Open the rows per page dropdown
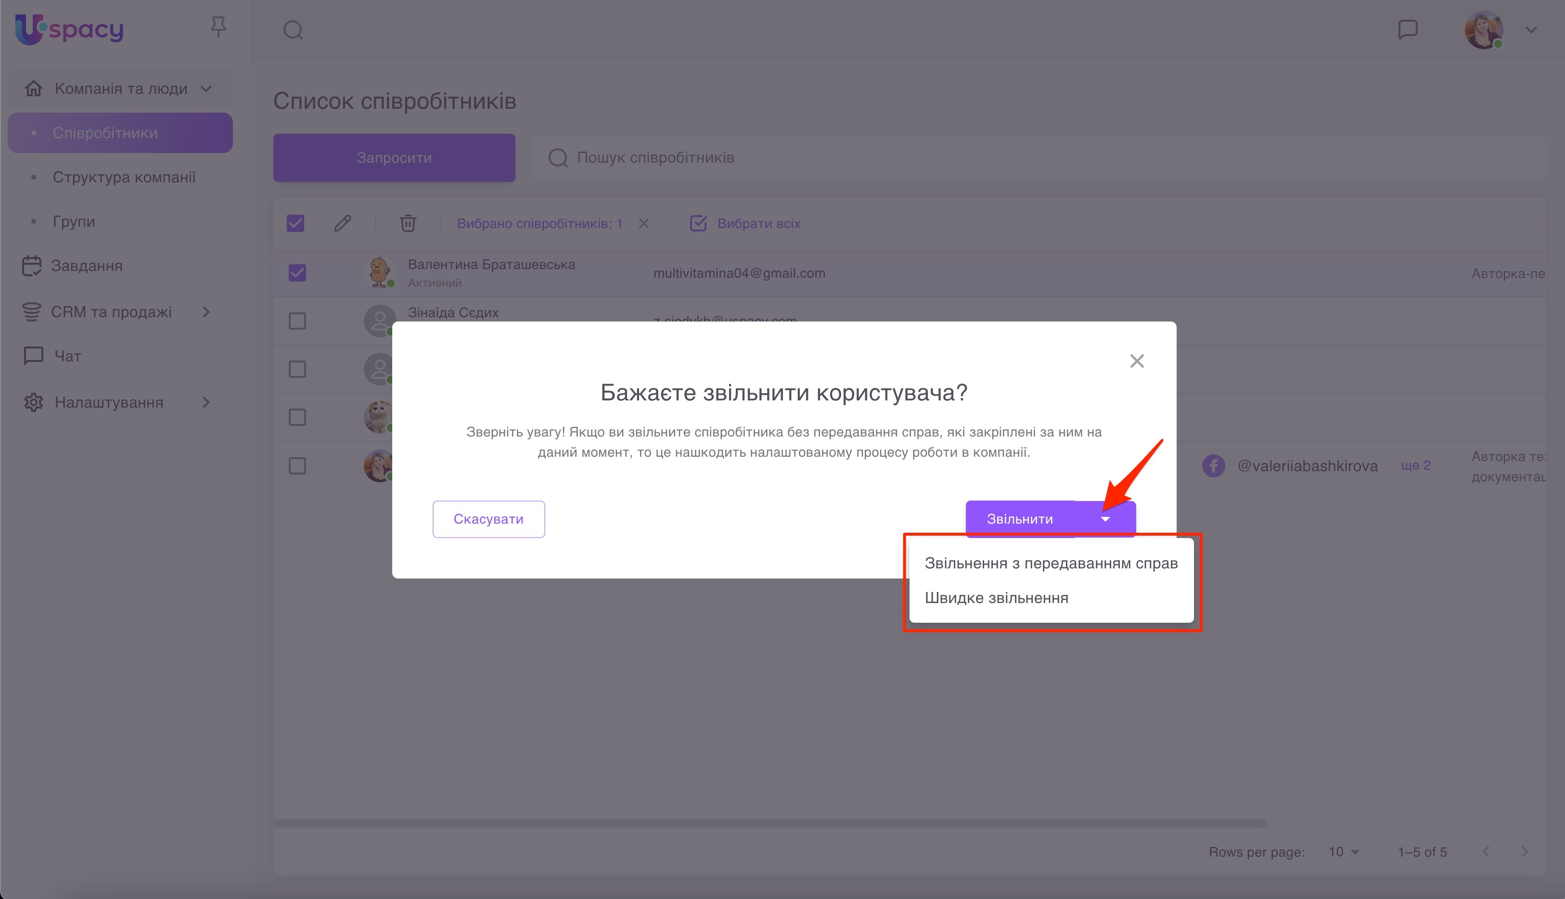 pyautogui.click(x=1344, y=852)
